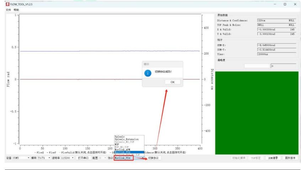The height and width of the screenshot is (170, 301).
Task: Open the 波特率 115200 dropdown
Action: tap(68, 158)
